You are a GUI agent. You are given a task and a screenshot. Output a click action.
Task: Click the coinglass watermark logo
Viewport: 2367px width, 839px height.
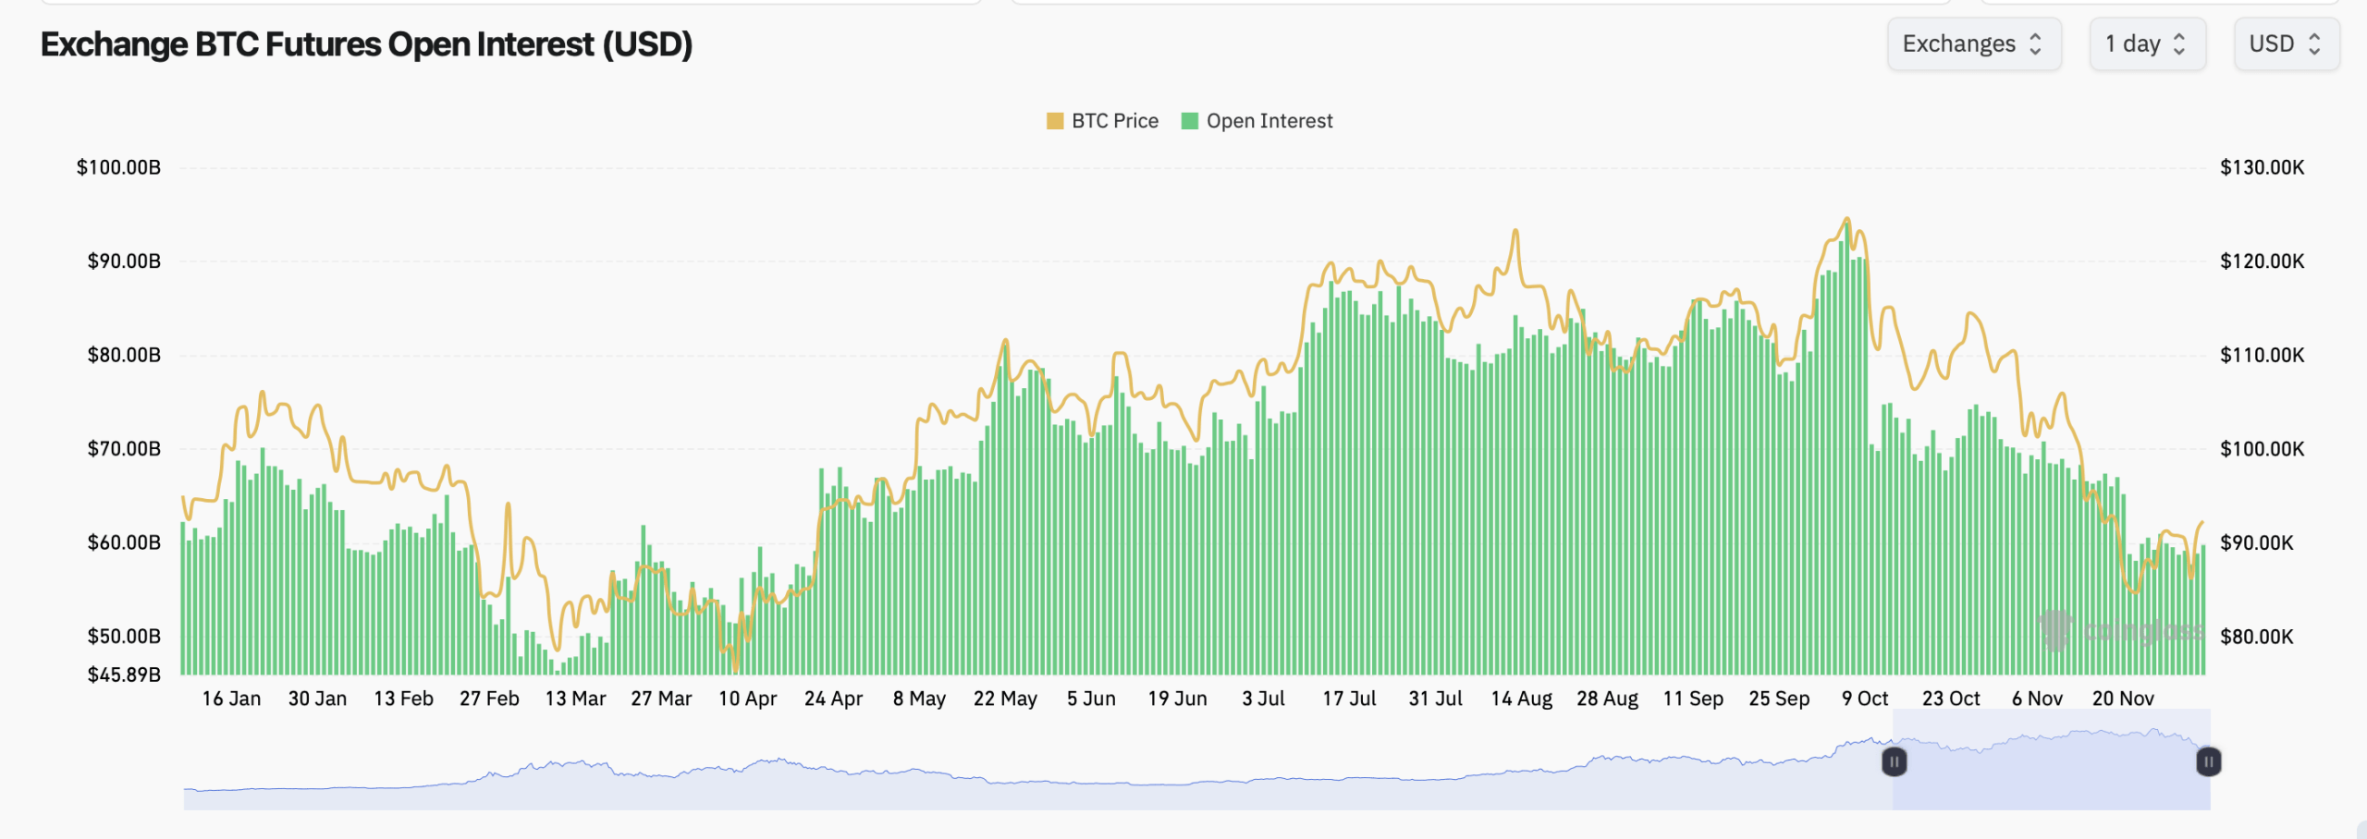[x=2117, y=631]
